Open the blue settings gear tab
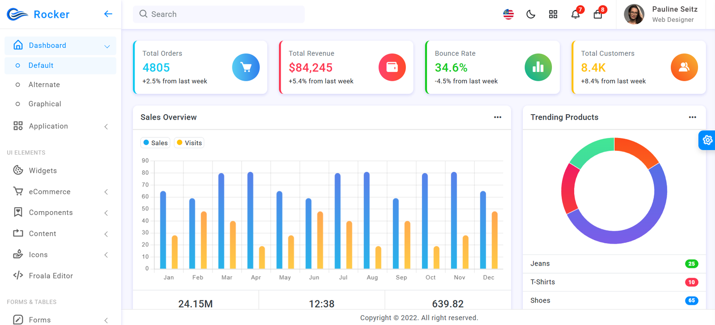Image resolution: width=715 pixels, height=325 pixels. tap(707, 140)
